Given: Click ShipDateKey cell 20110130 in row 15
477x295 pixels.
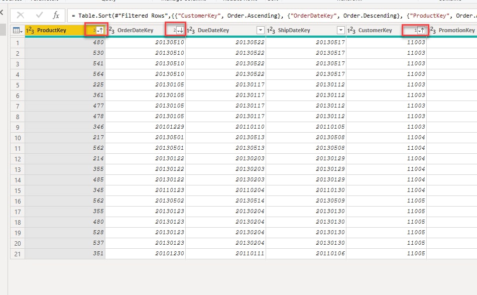Looking at the screenshot, I should [306, 190].
